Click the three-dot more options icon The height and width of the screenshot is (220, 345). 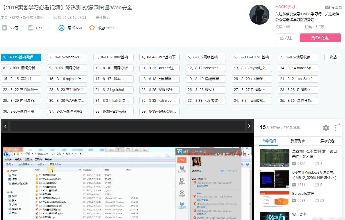coord(336,128)
